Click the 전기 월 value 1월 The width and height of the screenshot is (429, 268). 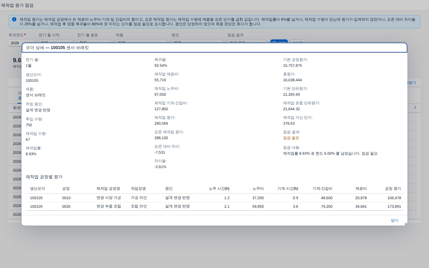(x=28, y=65)
